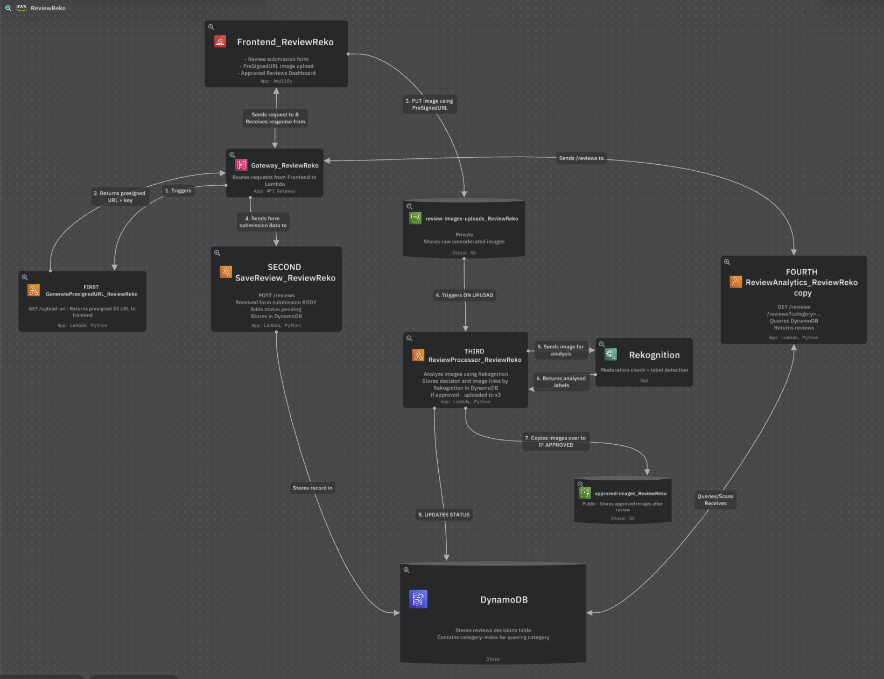Click 'Stores reviews decisions table' description
Viewport: 884px width, 679px height.
(493, 631)
